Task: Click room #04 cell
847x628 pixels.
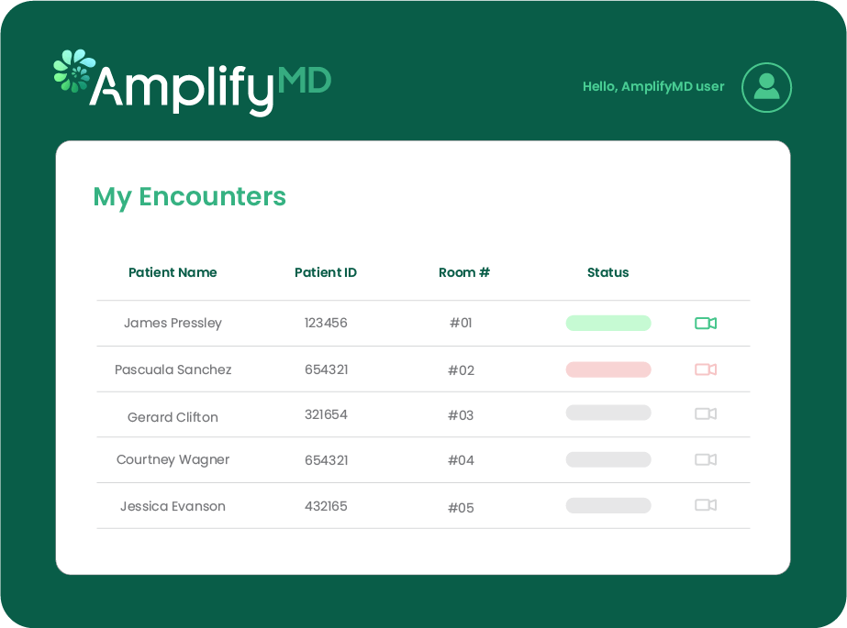Action: coord(461,460)
